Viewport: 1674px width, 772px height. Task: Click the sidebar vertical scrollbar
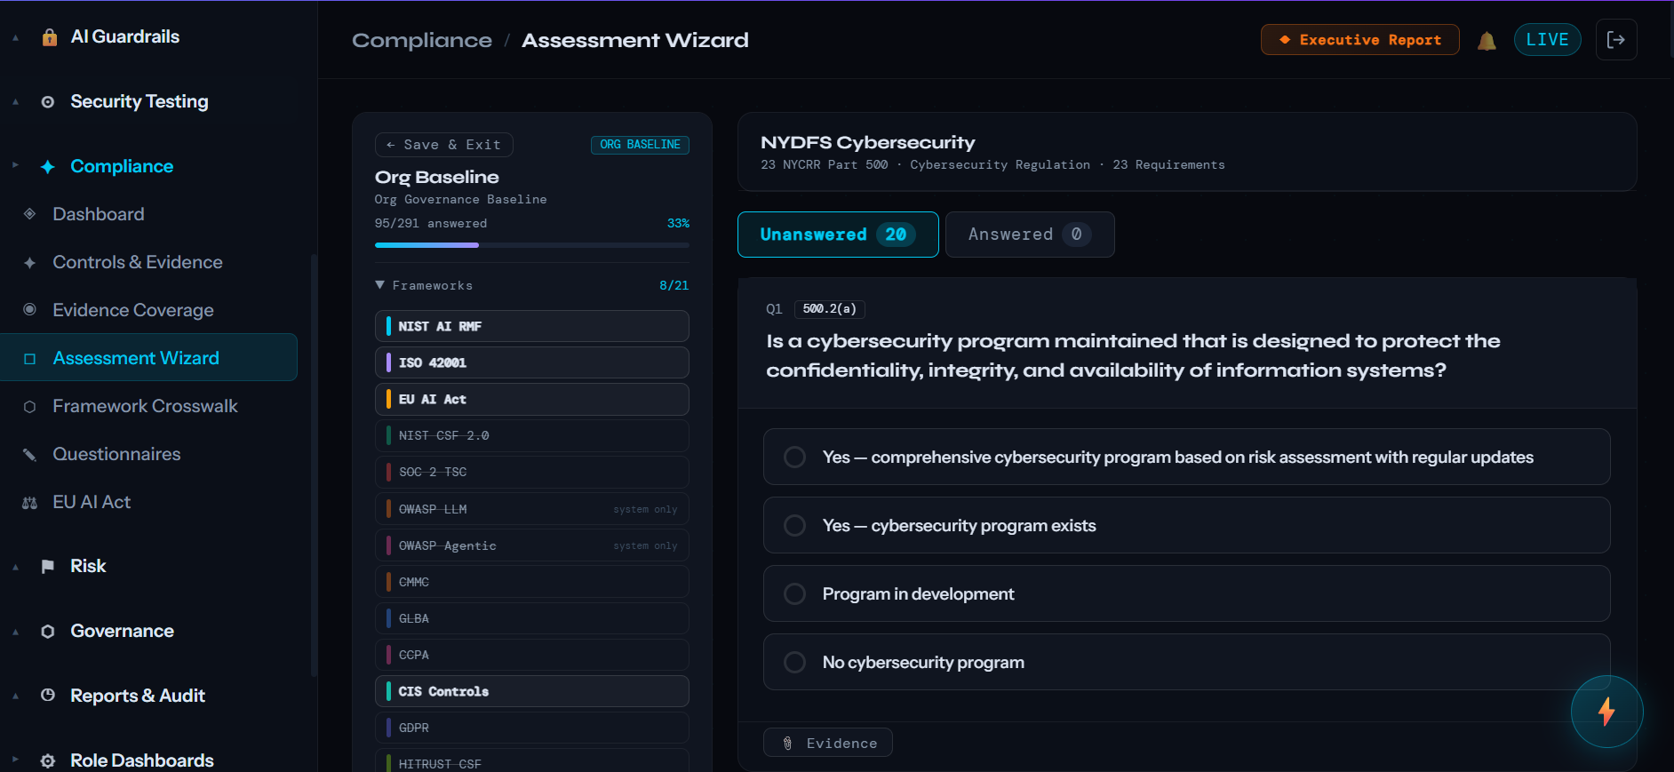click(314, 466)
